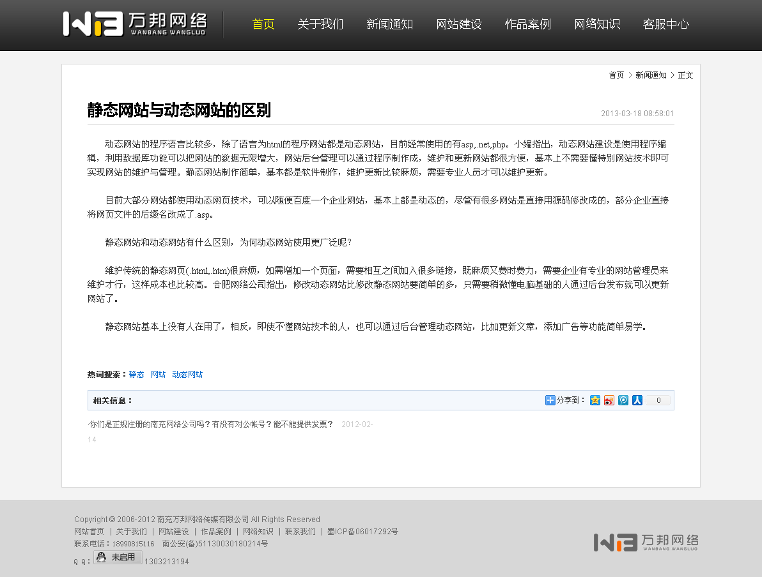Image resolution: width=762 pixels, height=577 pixels.
Task: Click the gray footer Wanbang logo
Action: click(646, 542)
